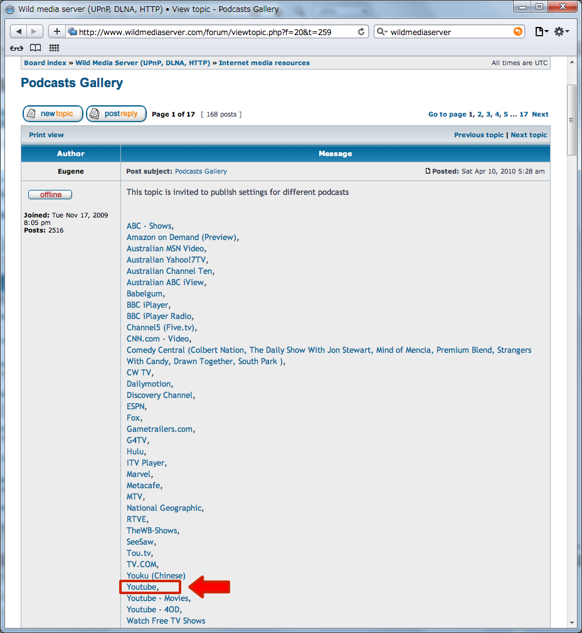Open the Gametrailers.com link
This screenshot has height=633, width=582.
coord(159,429)
